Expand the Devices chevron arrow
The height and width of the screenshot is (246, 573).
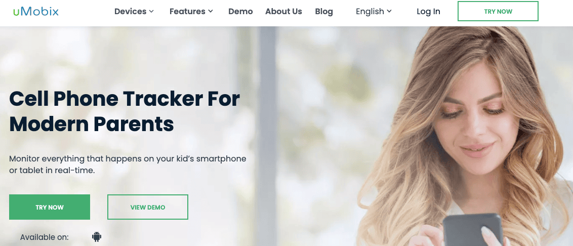(x=151, y=11)
